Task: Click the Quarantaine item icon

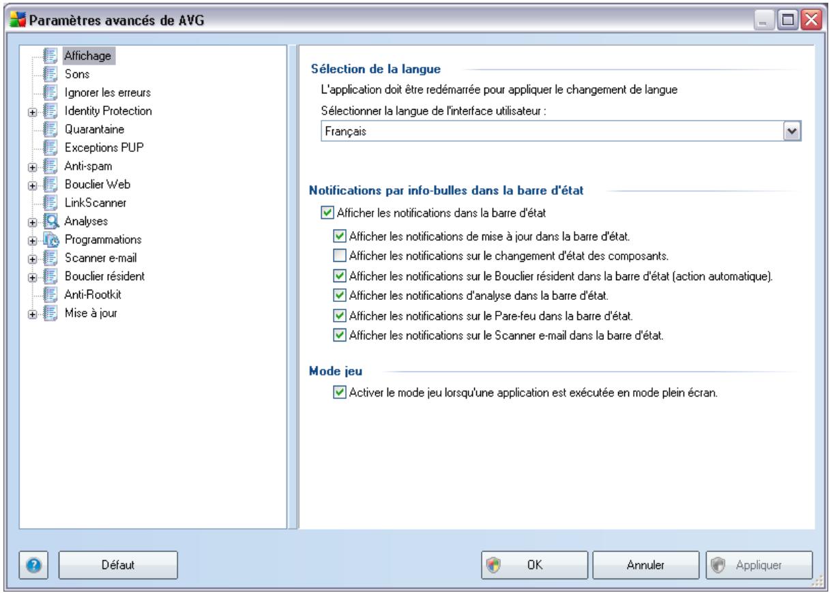Action: (49, 129)
